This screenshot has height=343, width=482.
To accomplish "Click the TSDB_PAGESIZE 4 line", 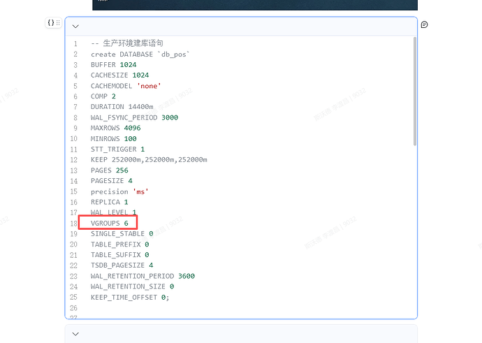I will pos(122,265).
